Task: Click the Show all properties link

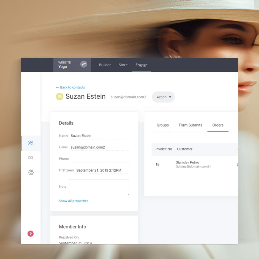Action: (x=74, y=201)
